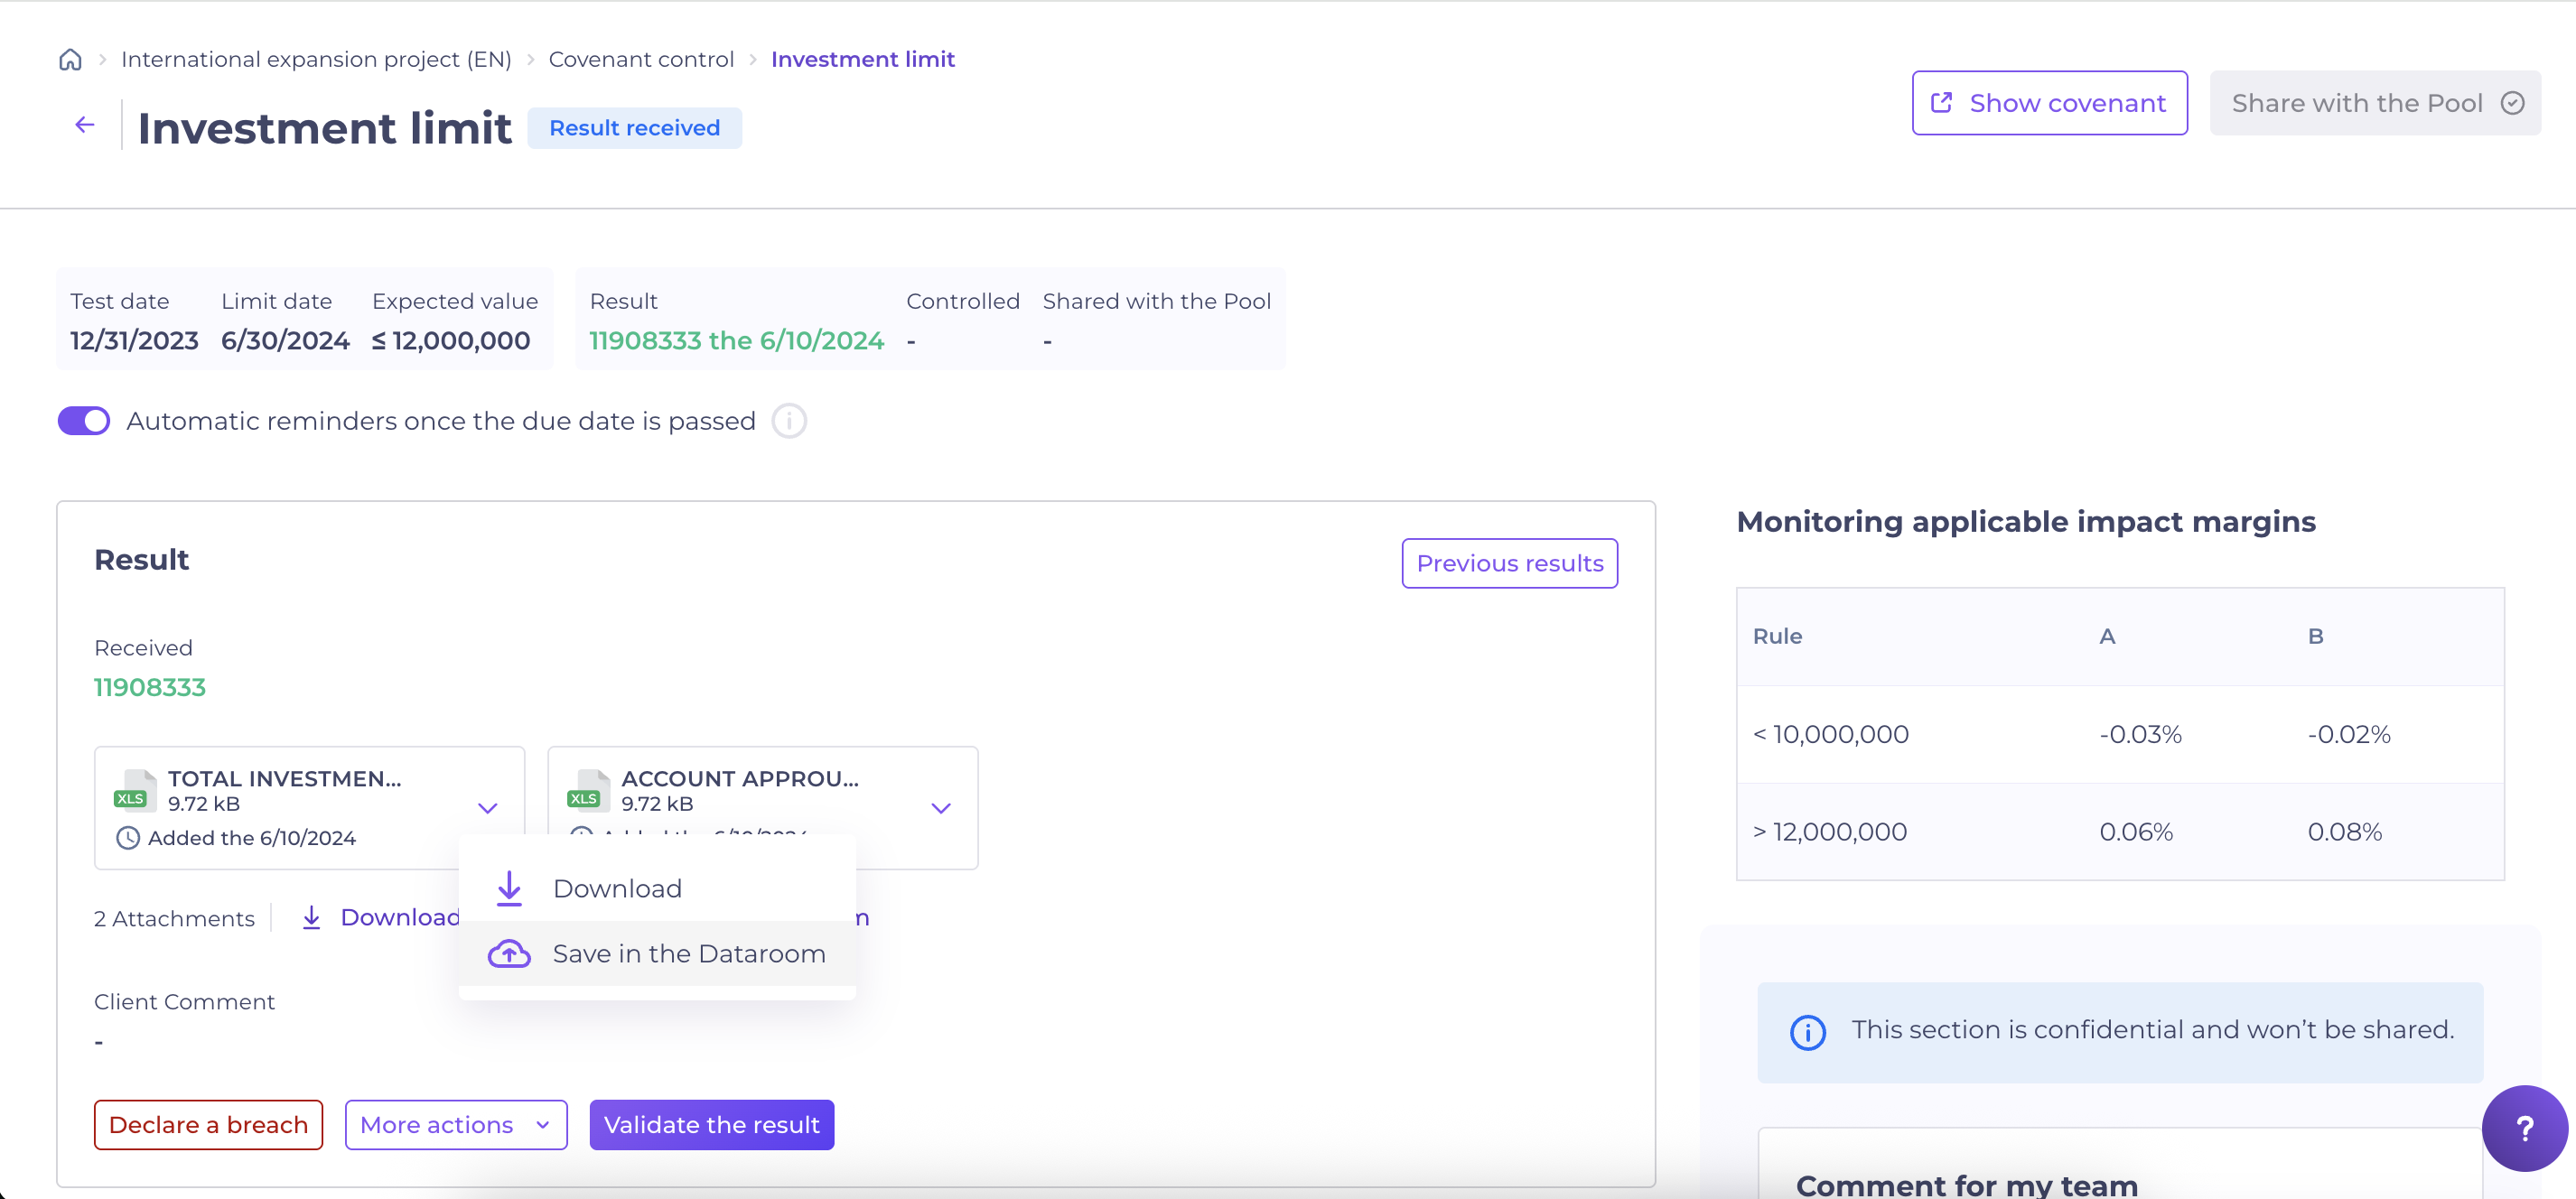Select Save in the Dataroom option

pyautogui.click(x=689, y=954)
